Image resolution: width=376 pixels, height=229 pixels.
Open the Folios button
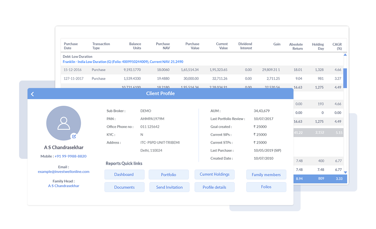click(x=266, y=187)
